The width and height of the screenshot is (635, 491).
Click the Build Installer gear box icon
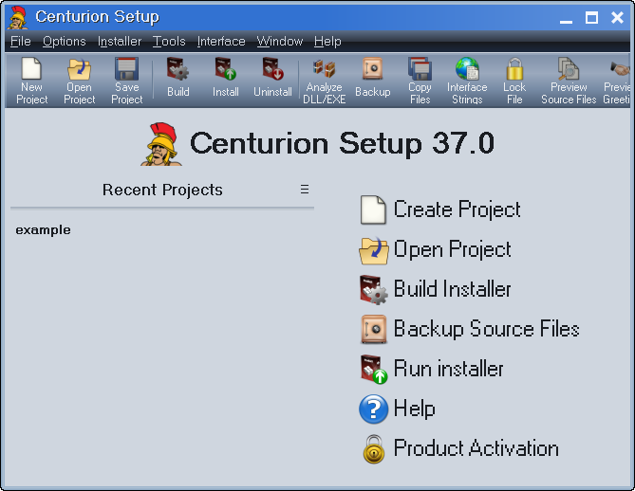(373, 290)
